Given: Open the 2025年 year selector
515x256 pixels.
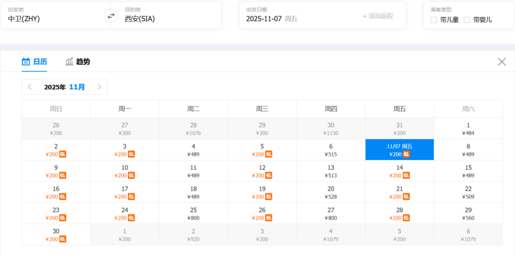Looking at the screenshot, I should pyautogui.click(x=55, y=87).
